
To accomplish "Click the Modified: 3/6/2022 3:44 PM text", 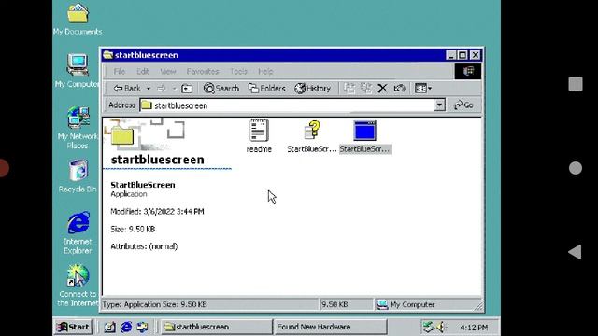I will click(x=157, y=212).
